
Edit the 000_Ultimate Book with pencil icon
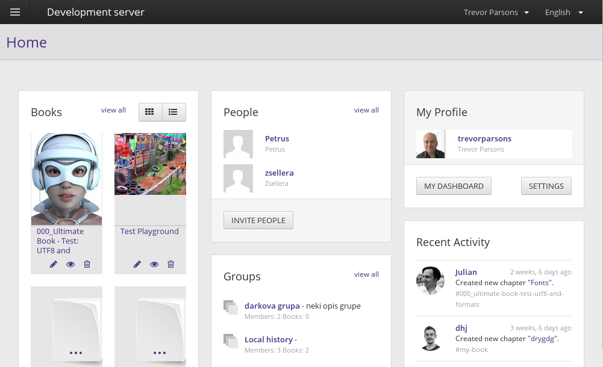[x=54, y=264]
